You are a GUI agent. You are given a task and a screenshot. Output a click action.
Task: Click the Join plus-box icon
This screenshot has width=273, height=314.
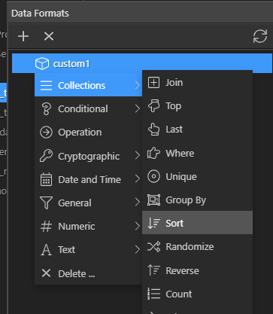153,82
